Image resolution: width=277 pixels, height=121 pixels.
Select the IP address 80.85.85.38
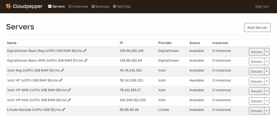click(129, 110)
